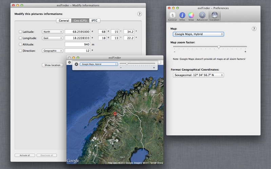Click the zoom slider in map window
This screenshot has height=169, width=271.
127,64
